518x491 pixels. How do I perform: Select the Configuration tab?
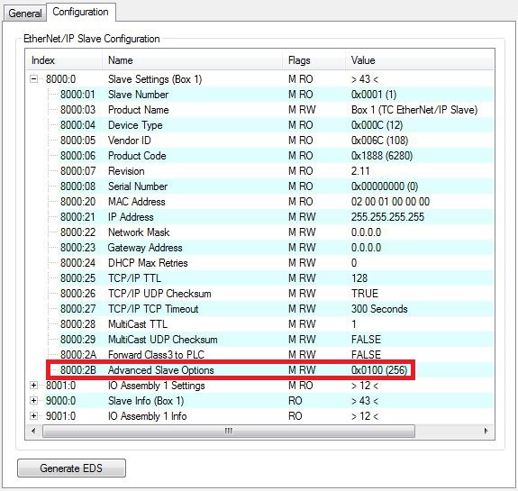[80, 12]
